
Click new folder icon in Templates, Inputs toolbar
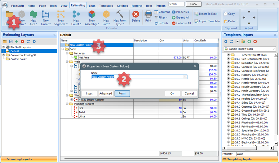(x=243, y=41)
